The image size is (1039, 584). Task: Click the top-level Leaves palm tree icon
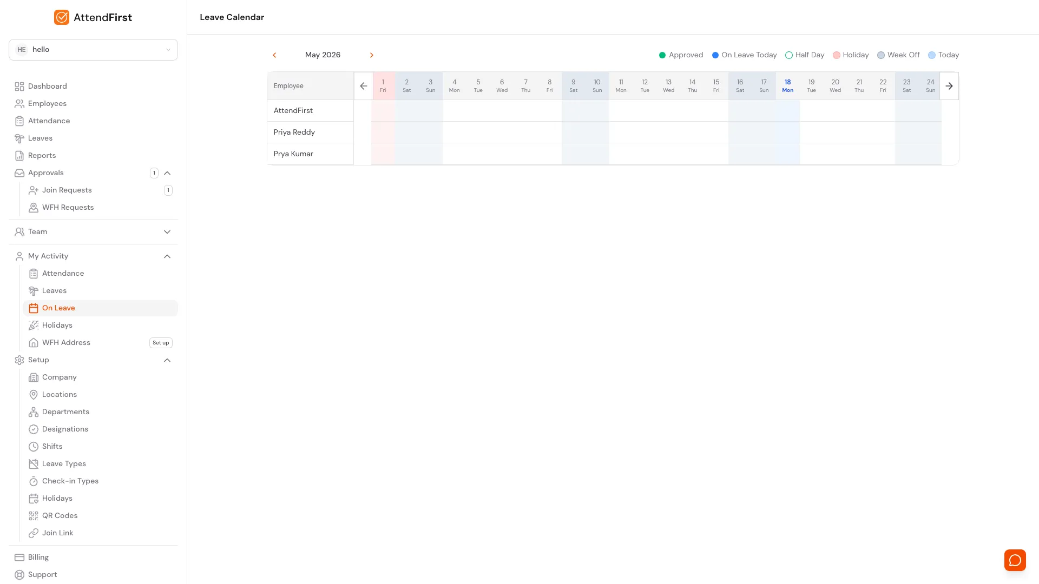click(19, 138)
